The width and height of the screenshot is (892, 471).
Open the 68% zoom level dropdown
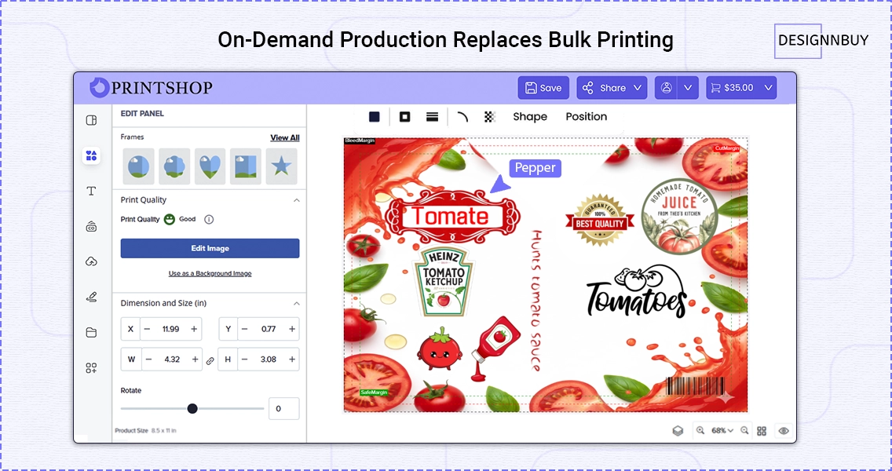(722, 431)
